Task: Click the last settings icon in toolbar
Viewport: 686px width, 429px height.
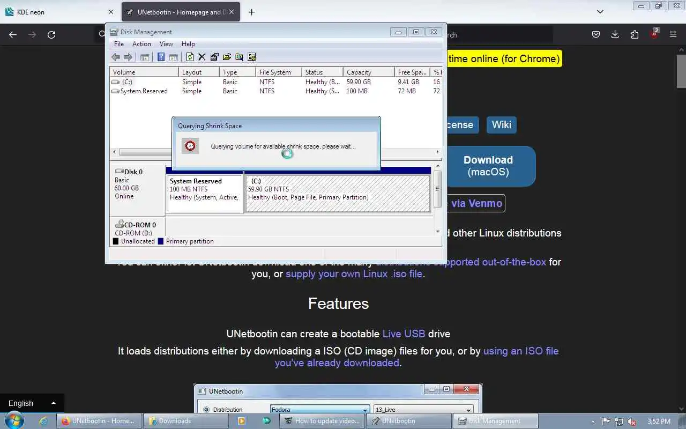Action: pos(252,57)
